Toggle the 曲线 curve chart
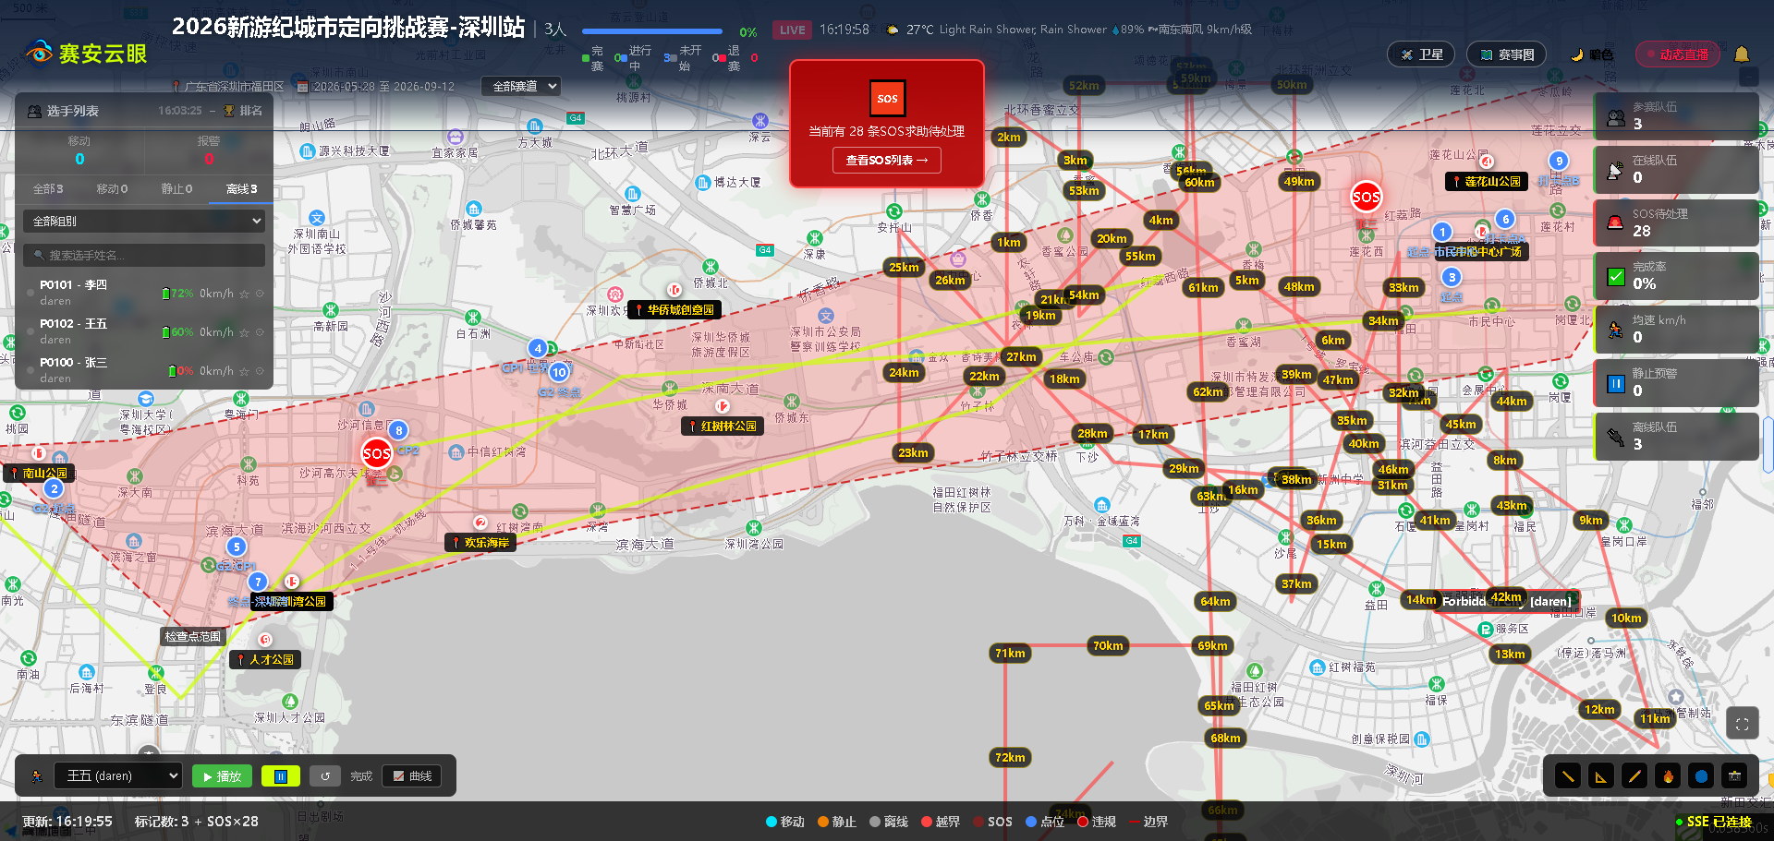Viewport: 1774px width, 841px height. [412, 776]
